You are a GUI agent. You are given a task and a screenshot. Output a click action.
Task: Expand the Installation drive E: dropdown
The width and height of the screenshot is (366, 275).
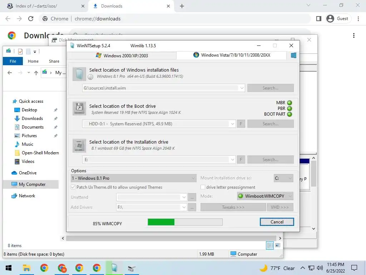click(232, 160)
